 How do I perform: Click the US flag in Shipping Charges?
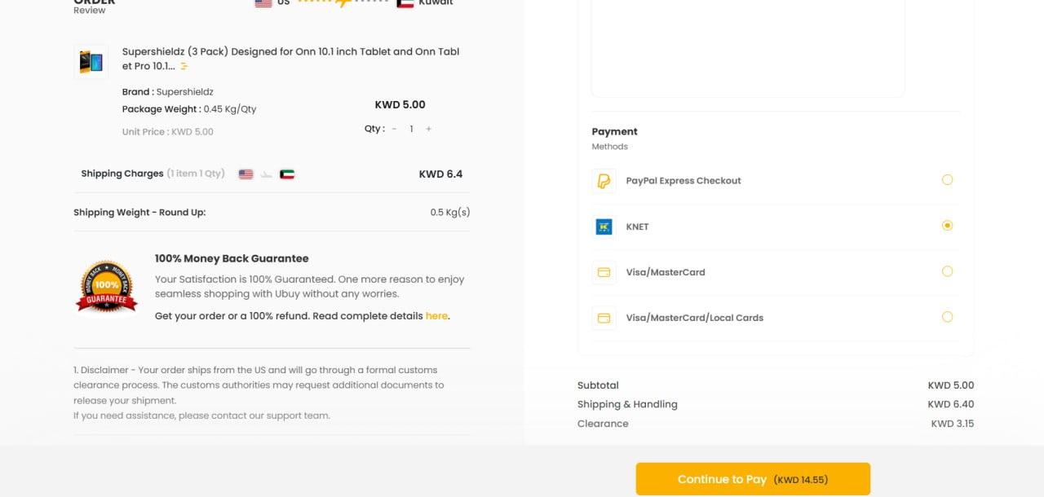tap(246, 174)
